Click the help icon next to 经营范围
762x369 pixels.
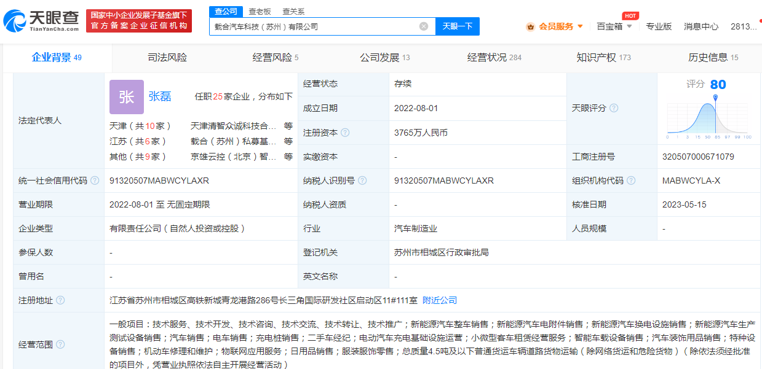point(60,344)
